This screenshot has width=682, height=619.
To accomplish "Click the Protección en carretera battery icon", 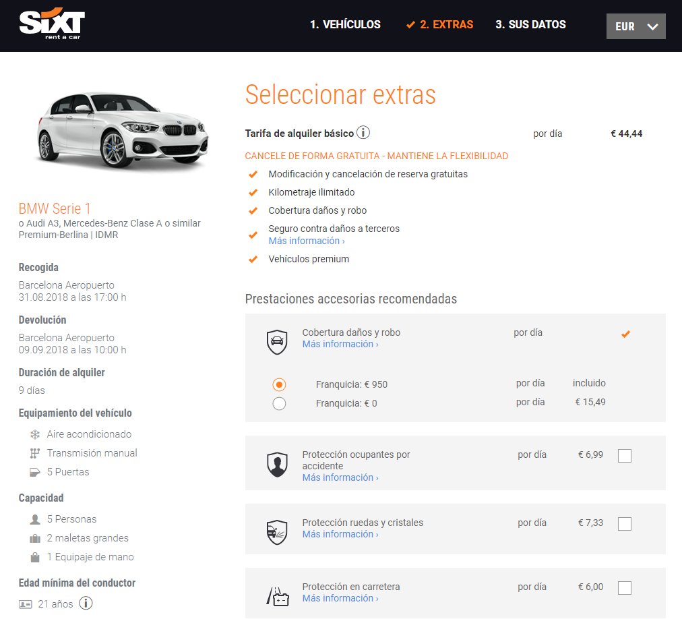I will click(x=277, y=596).
